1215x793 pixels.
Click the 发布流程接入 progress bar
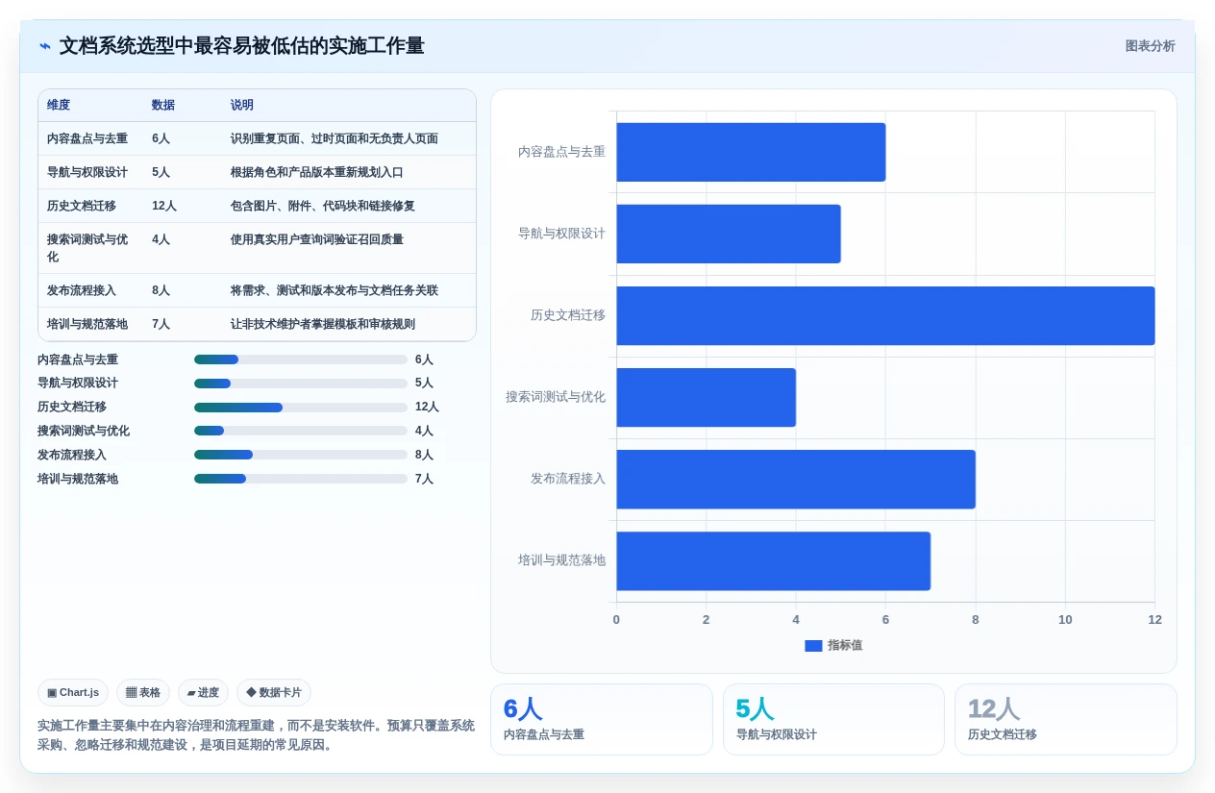pyautogui.click(x=301, y=455)
